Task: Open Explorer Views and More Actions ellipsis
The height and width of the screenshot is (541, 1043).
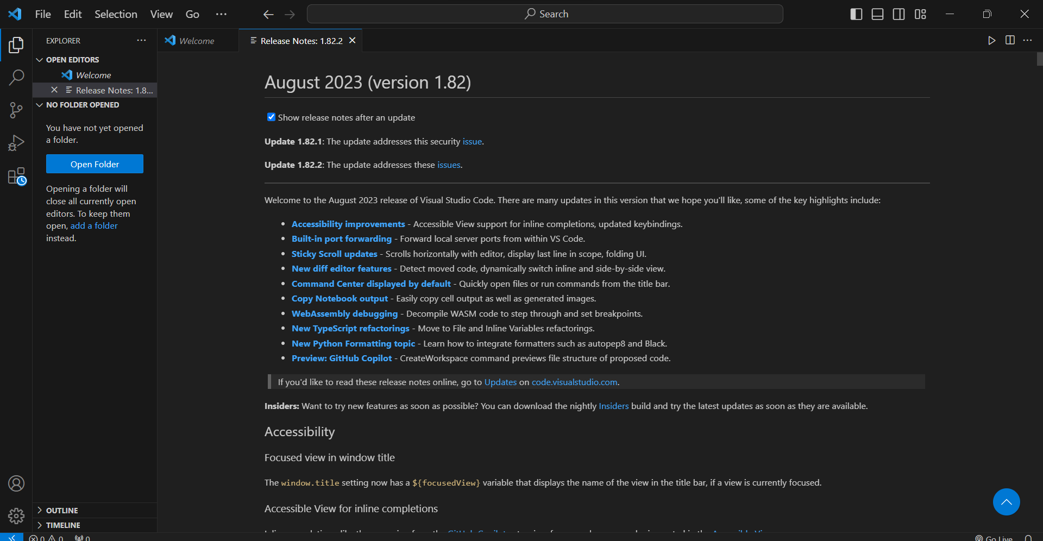Action: [141, 40]
